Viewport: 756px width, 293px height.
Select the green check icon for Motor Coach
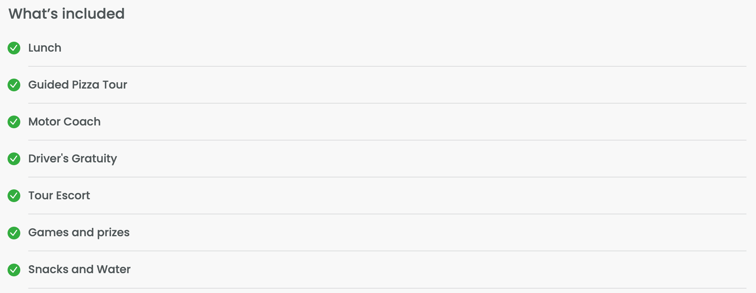14,122
